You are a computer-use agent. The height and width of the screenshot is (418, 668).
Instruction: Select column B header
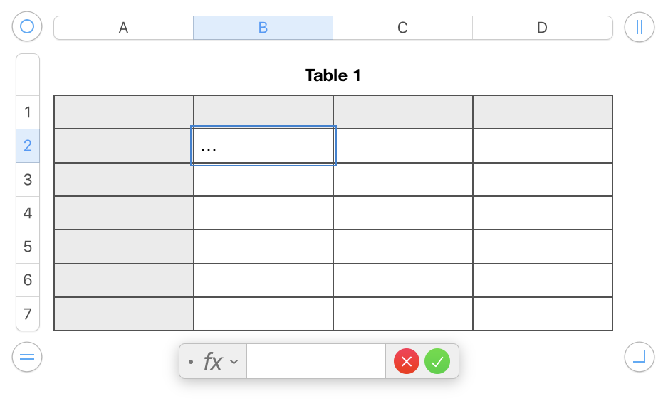[x=263, y=28]
